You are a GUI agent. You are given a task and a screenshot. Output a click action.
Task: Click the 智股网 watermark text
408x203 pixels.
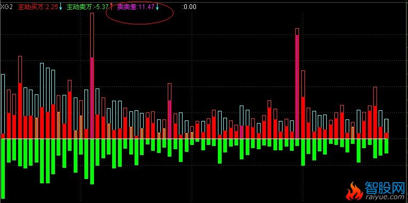386,187
